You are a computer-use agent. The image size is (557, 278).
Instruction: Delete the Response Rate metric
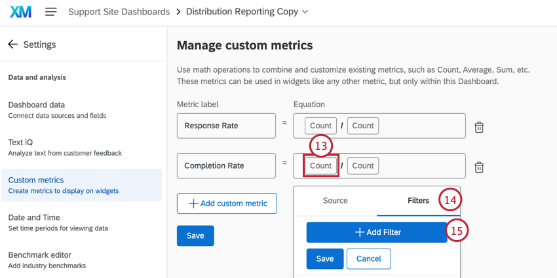pos(479,127)
